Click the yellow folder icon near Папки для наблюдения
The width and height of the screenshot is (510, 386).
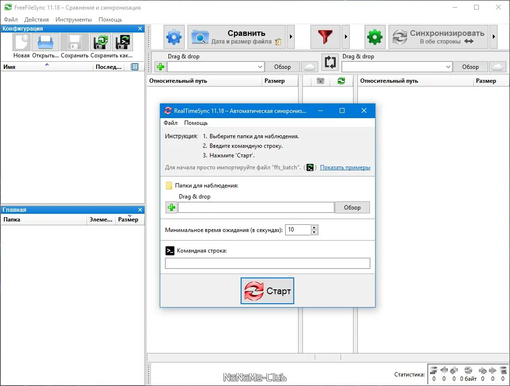click(169, 186)
